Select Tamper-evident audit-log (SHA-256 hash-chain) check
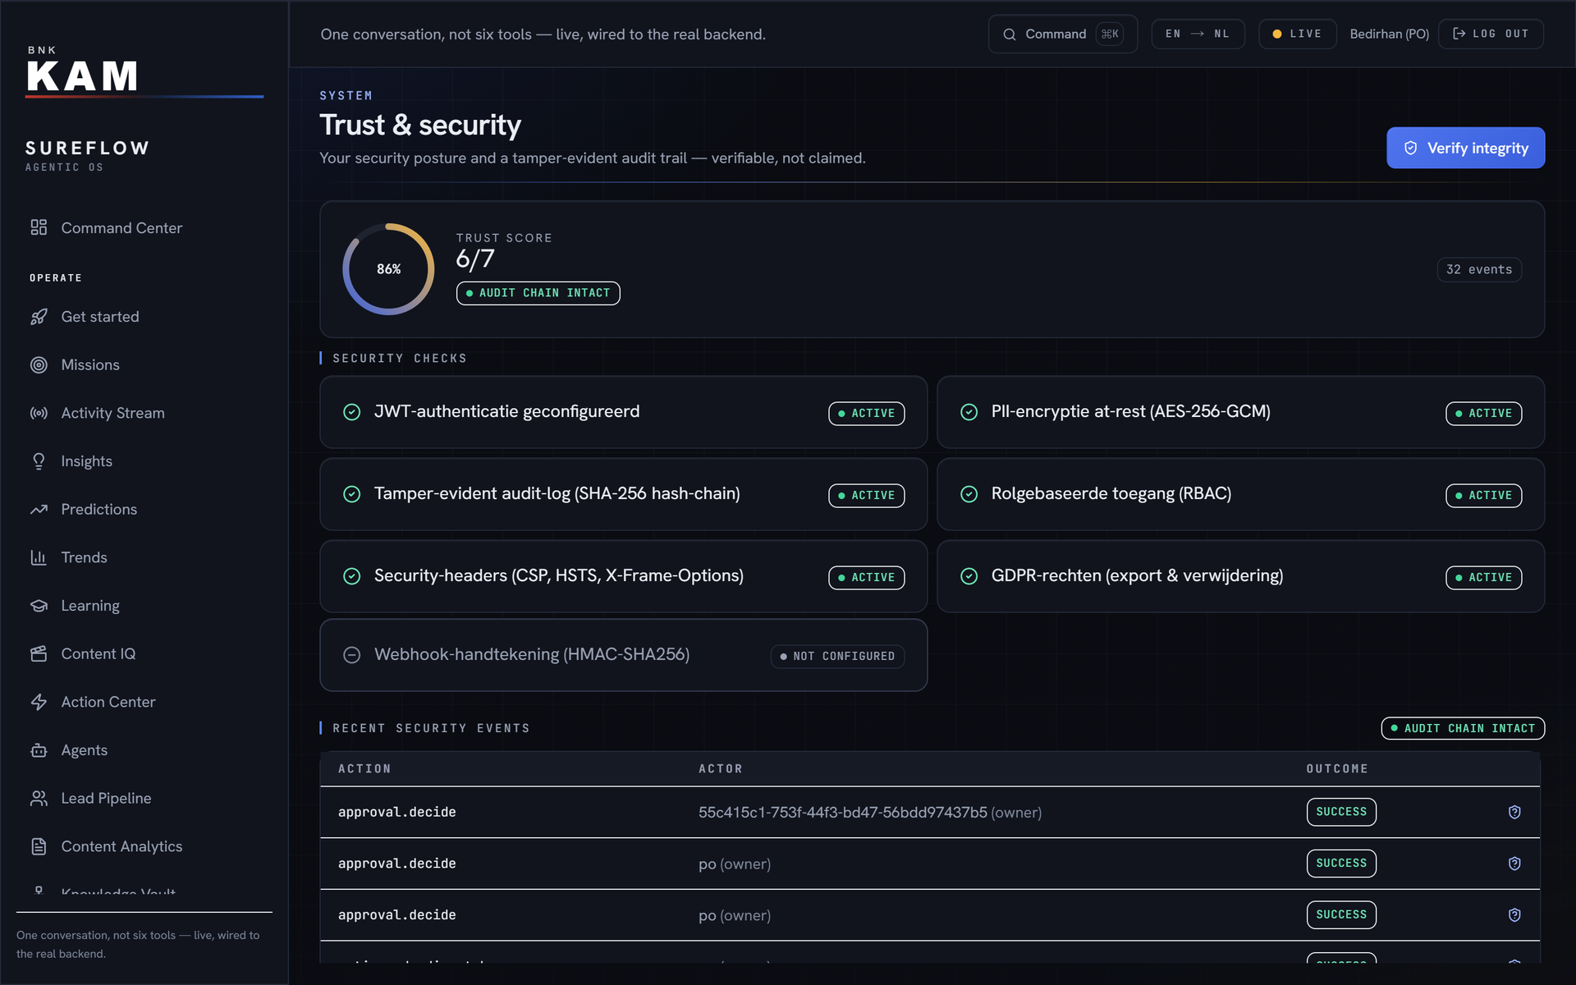 pyautogui.click(x=623, y=494)
